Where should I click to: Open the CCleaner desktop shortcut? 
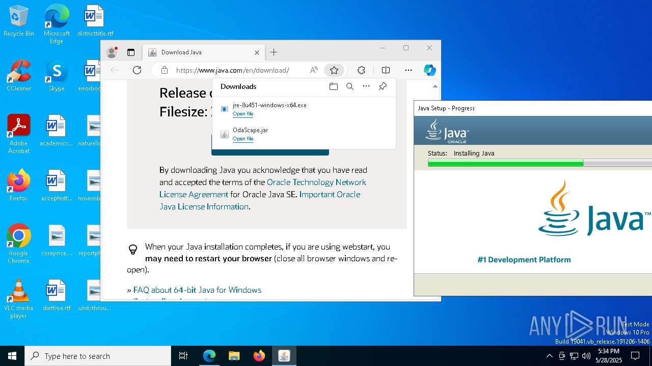coord(19,76)
